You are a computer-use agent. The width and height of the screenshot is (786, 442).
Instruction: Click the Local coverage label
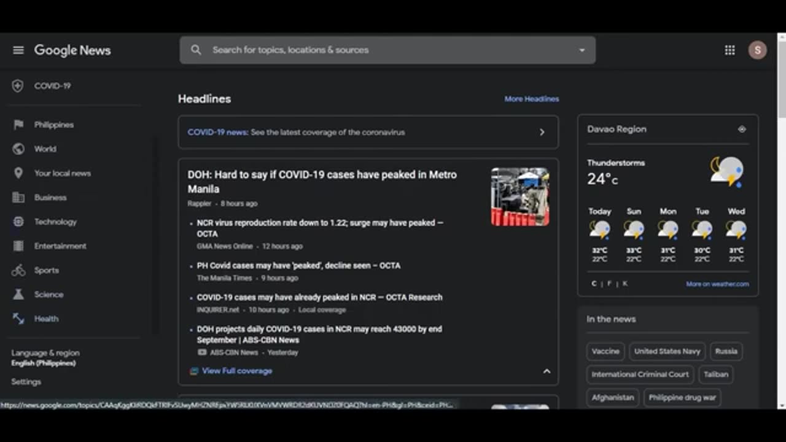point(322,310)
